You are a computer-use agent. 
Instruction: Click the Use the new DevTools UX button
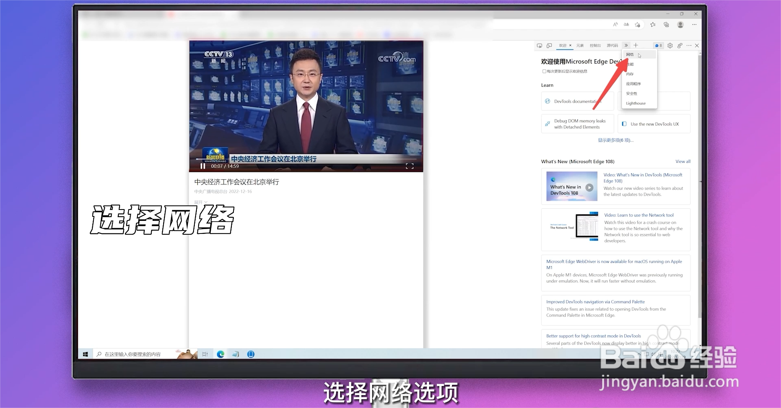pos(654,124)
